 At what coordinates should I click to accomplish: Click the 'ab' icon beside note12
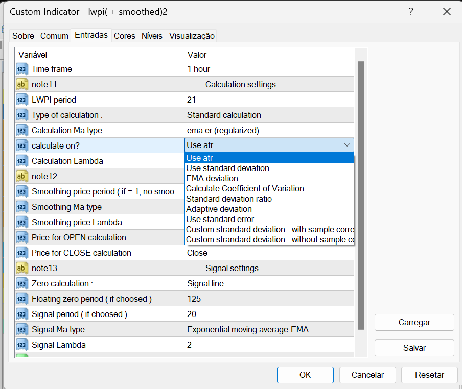(22, 176)
